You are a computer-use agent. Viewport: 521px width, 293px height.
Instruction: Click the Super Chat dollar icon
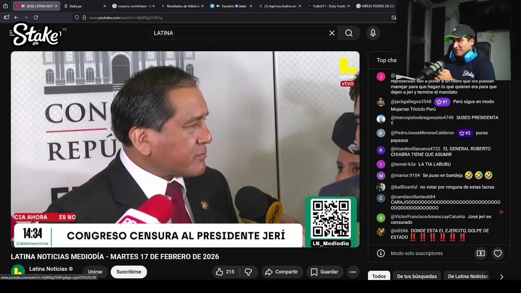tap(481, 254)
